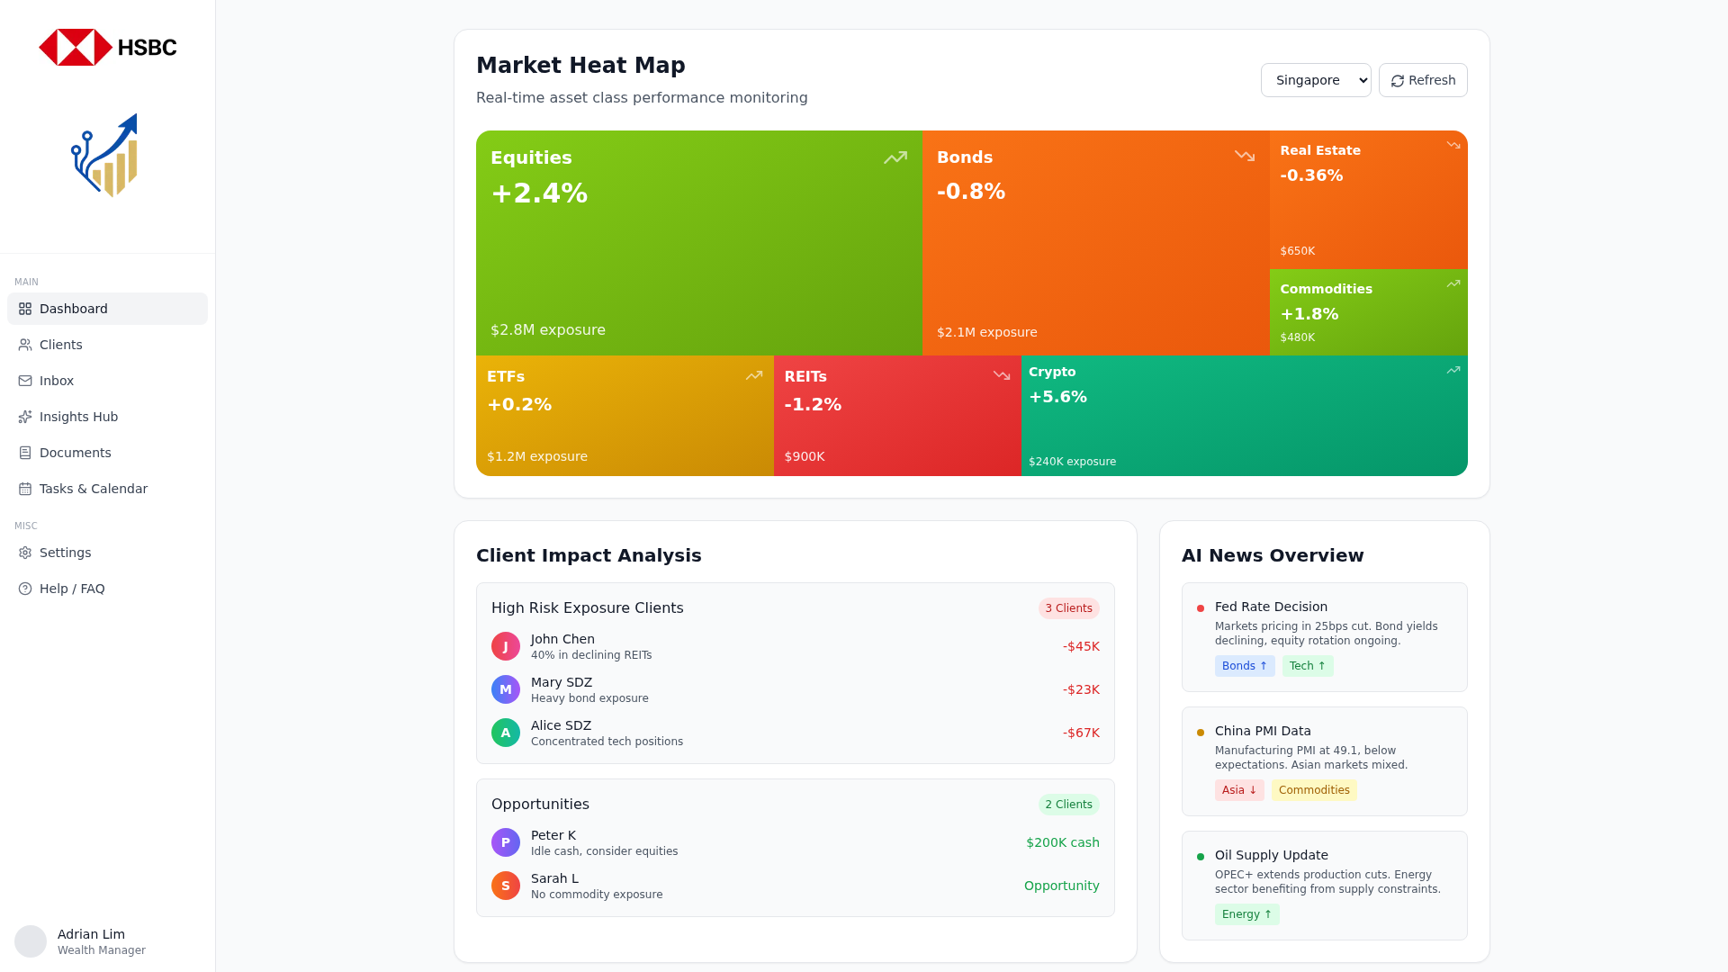This screenshot has height=972, width=1728.
Task: Select the Equities +2.4% heat map tile
Action: 699,243
